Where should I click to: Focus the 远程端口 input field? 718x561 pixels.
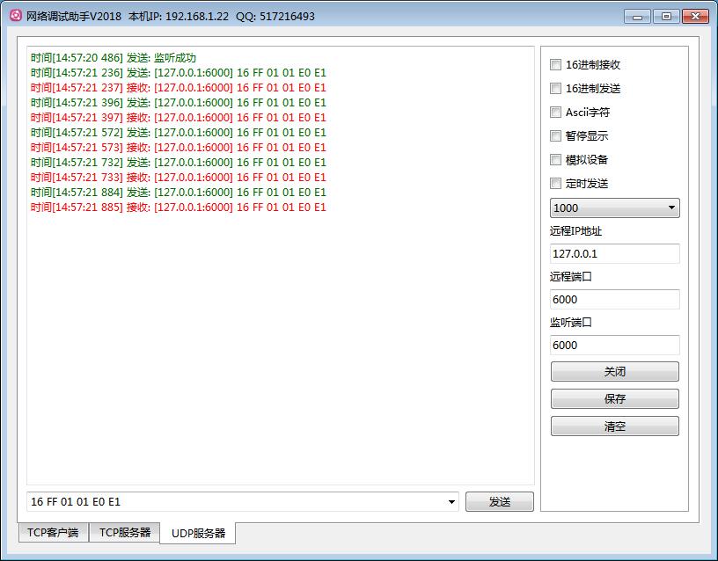(614, 300)
